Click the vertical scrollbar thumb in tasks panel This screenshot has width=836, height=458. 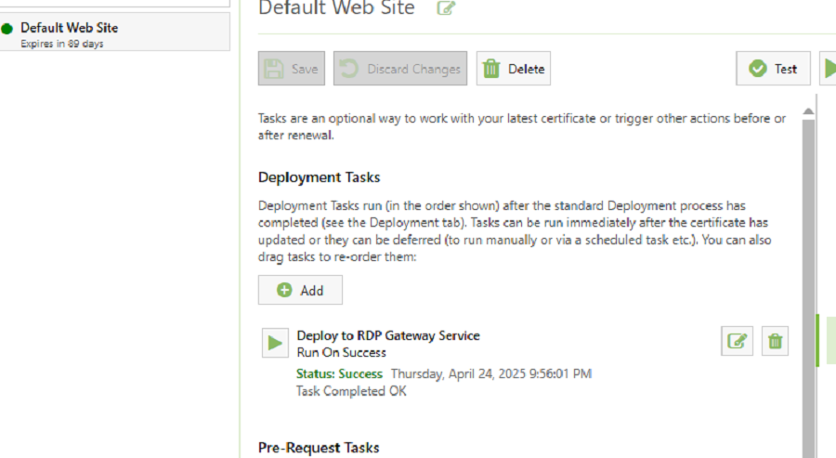tap(808, 288)
